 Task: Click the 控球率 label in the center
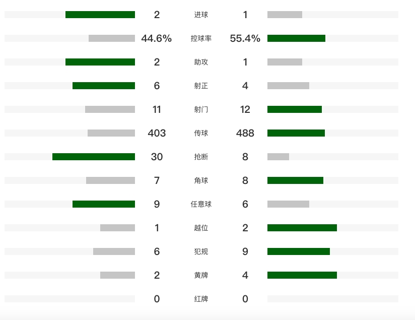tap(201, 38)
